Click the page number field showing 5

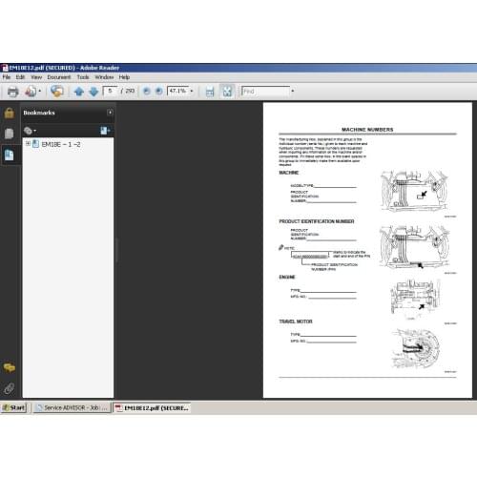pyautogui.click(x=110, y=91)
